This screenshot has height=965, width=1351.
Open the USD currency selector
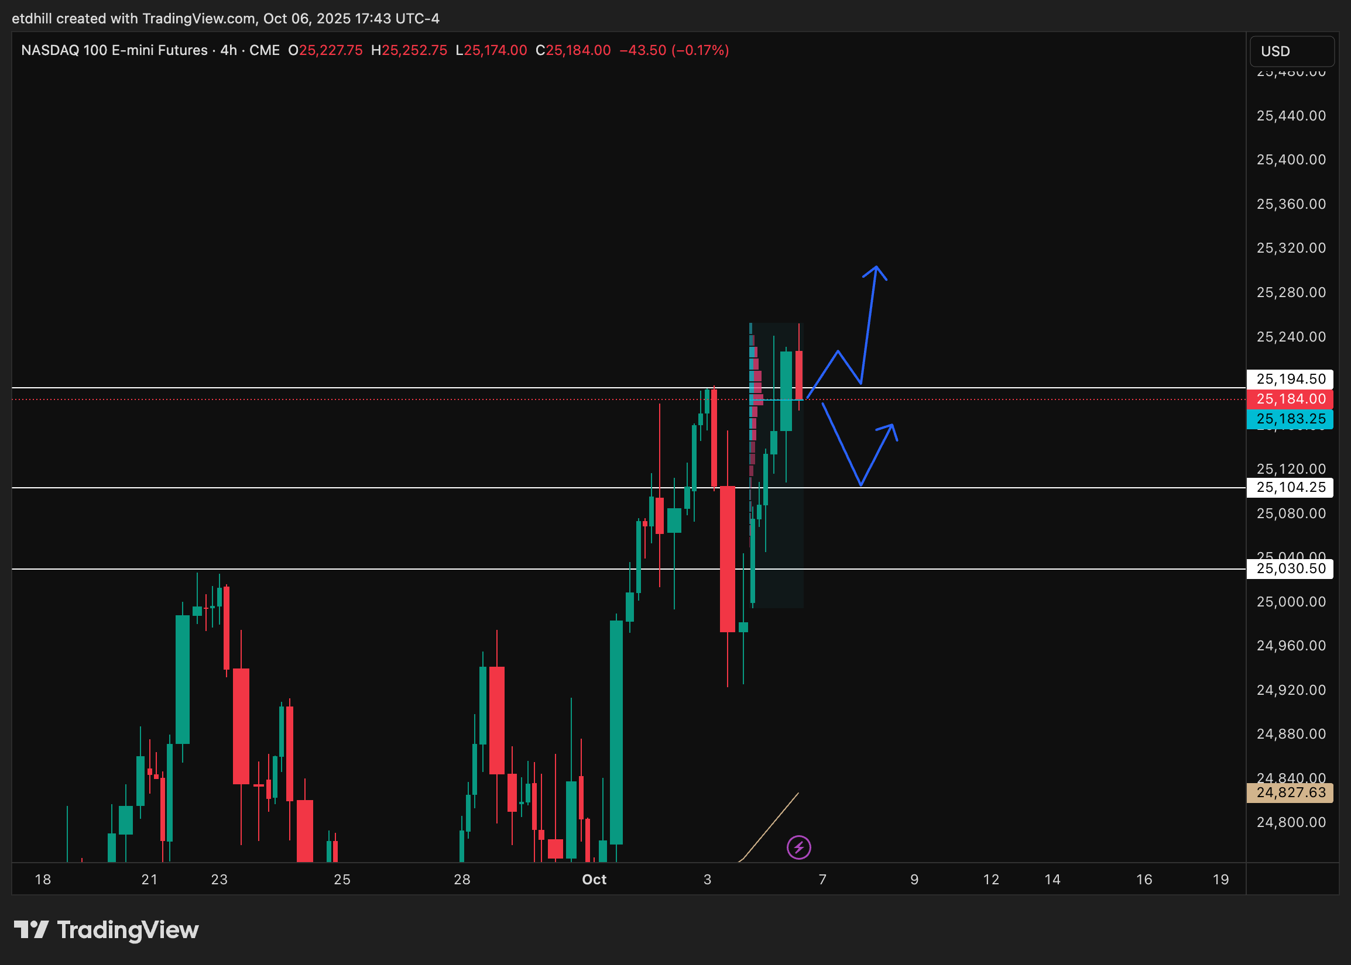pyautogui.click(x=1291, y=51)
